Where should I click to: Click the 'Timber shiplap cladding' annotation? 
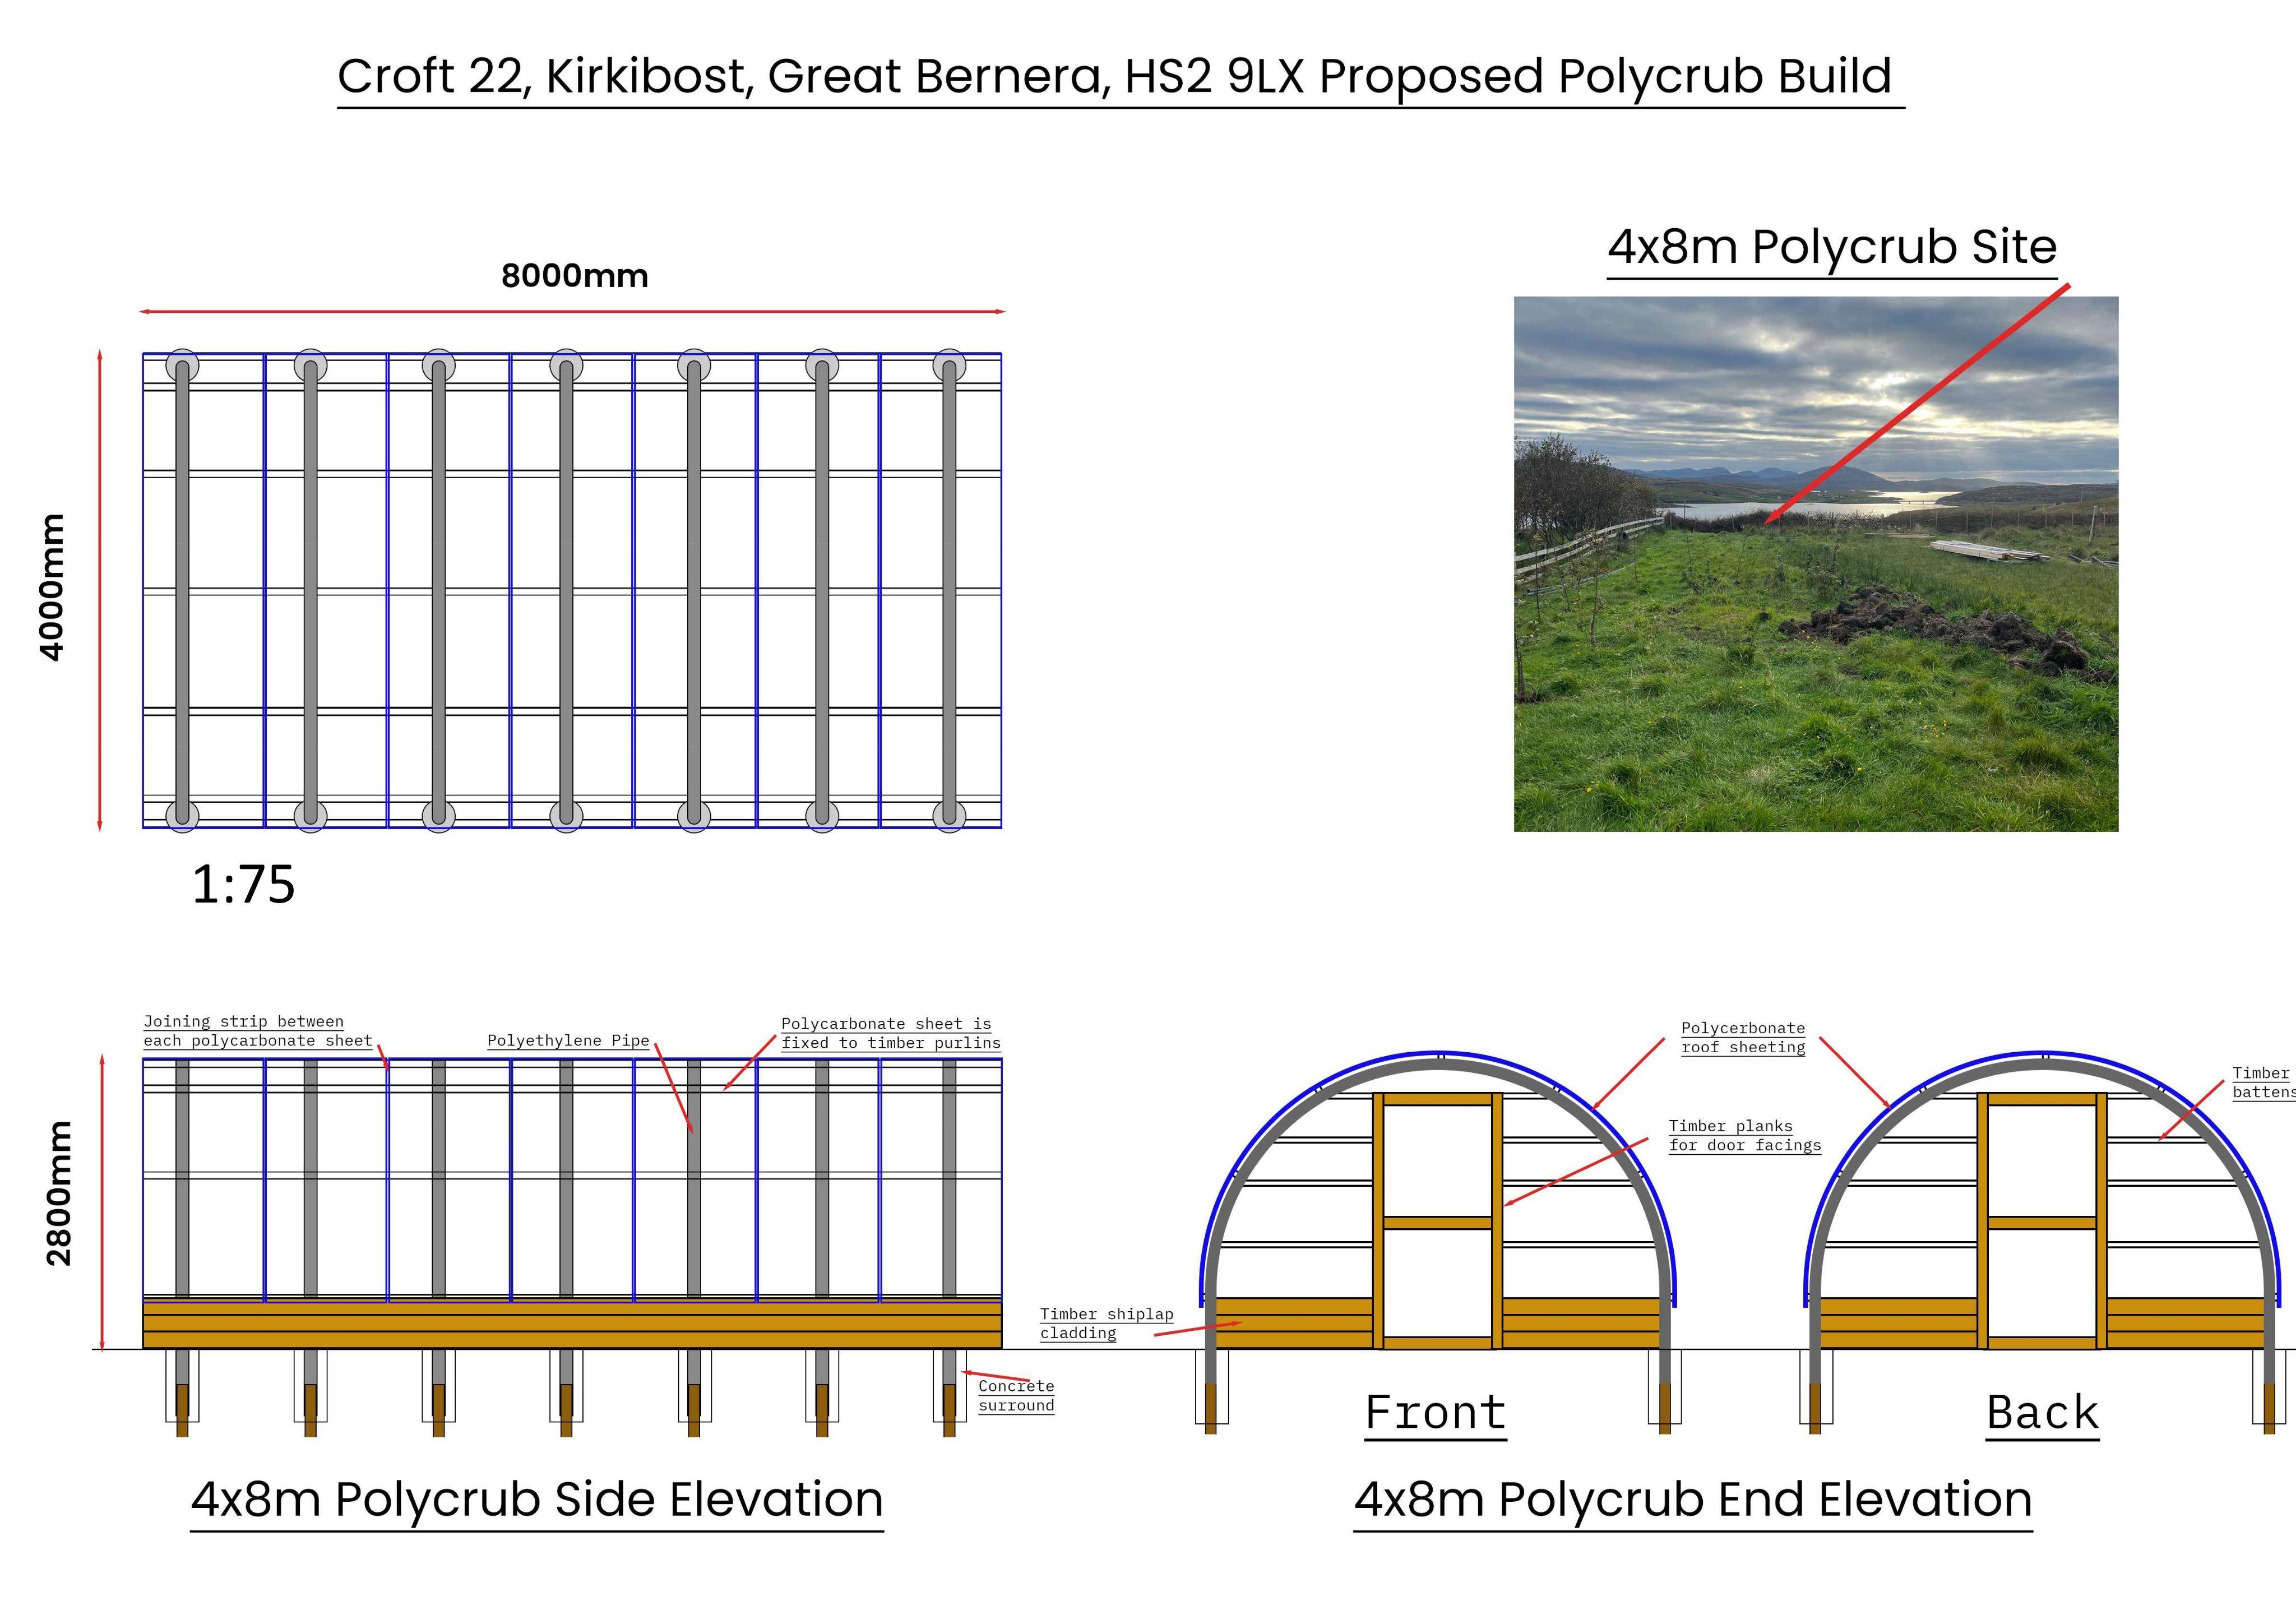pos(1106,1323)
